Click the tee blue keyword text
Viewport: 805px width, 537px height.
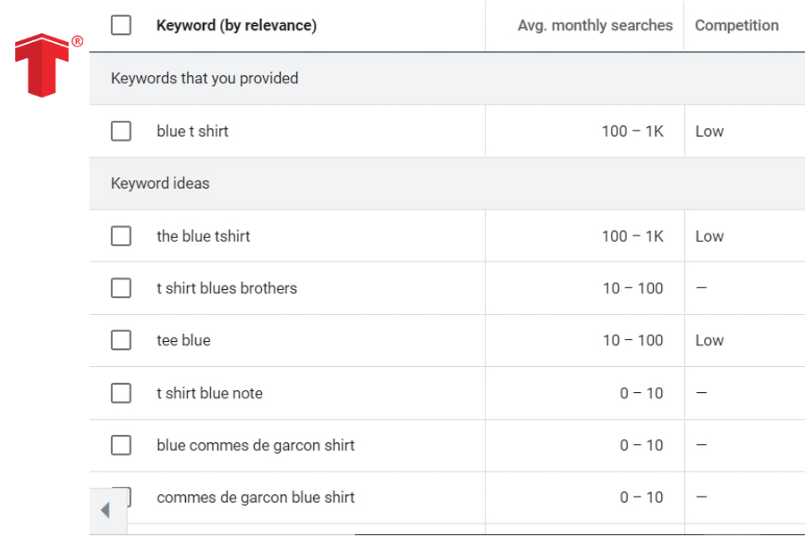coord(183,341)
